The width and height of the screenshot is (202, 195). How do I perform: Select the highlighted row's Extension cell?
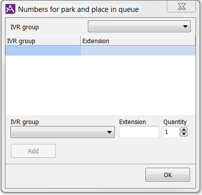[138, 51]
